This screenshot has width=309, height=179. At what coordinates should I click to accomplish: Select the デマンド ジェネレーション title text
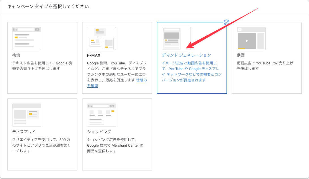(x=186, y=55)
